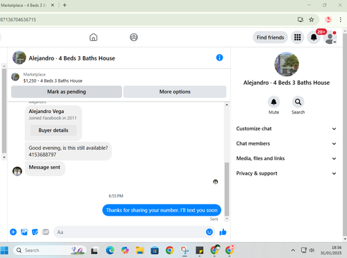The image size is (347, 258).
Task: Expand Privacy & support section
Action: (286, 173)
